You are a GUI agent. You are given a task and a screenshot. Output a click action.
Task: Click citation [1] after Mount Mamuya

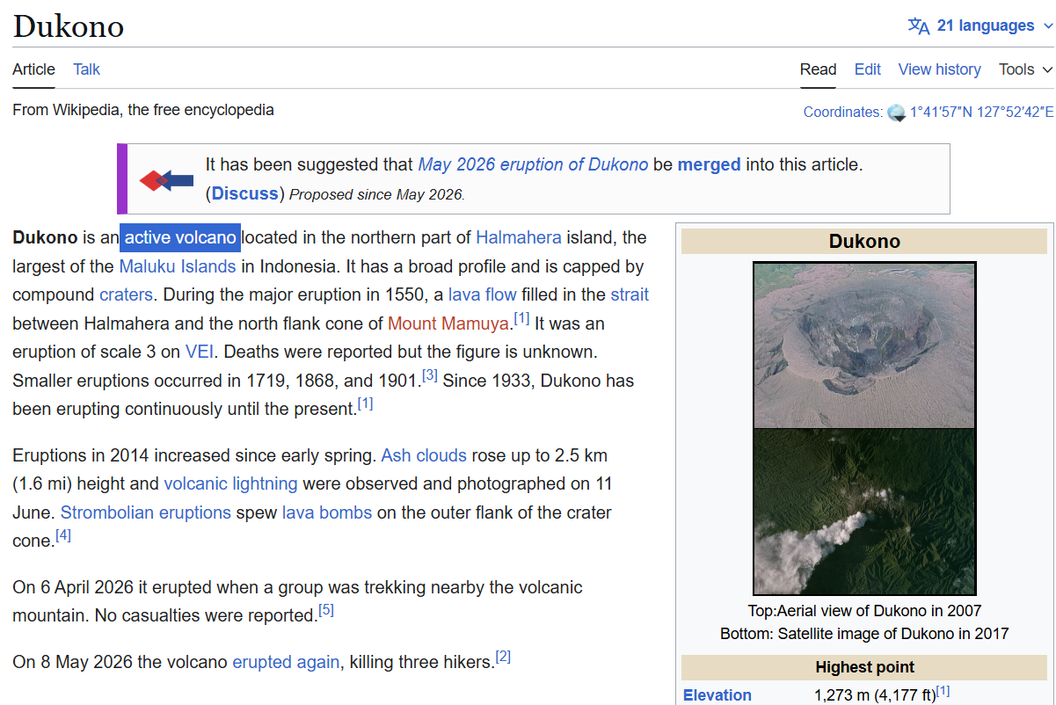(521, 318)
